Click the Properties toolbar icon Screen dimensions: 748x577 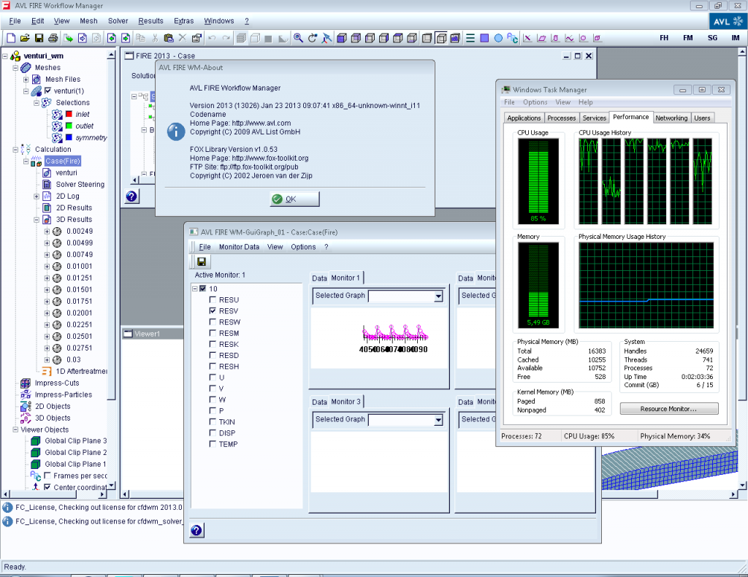pos(196,38)
